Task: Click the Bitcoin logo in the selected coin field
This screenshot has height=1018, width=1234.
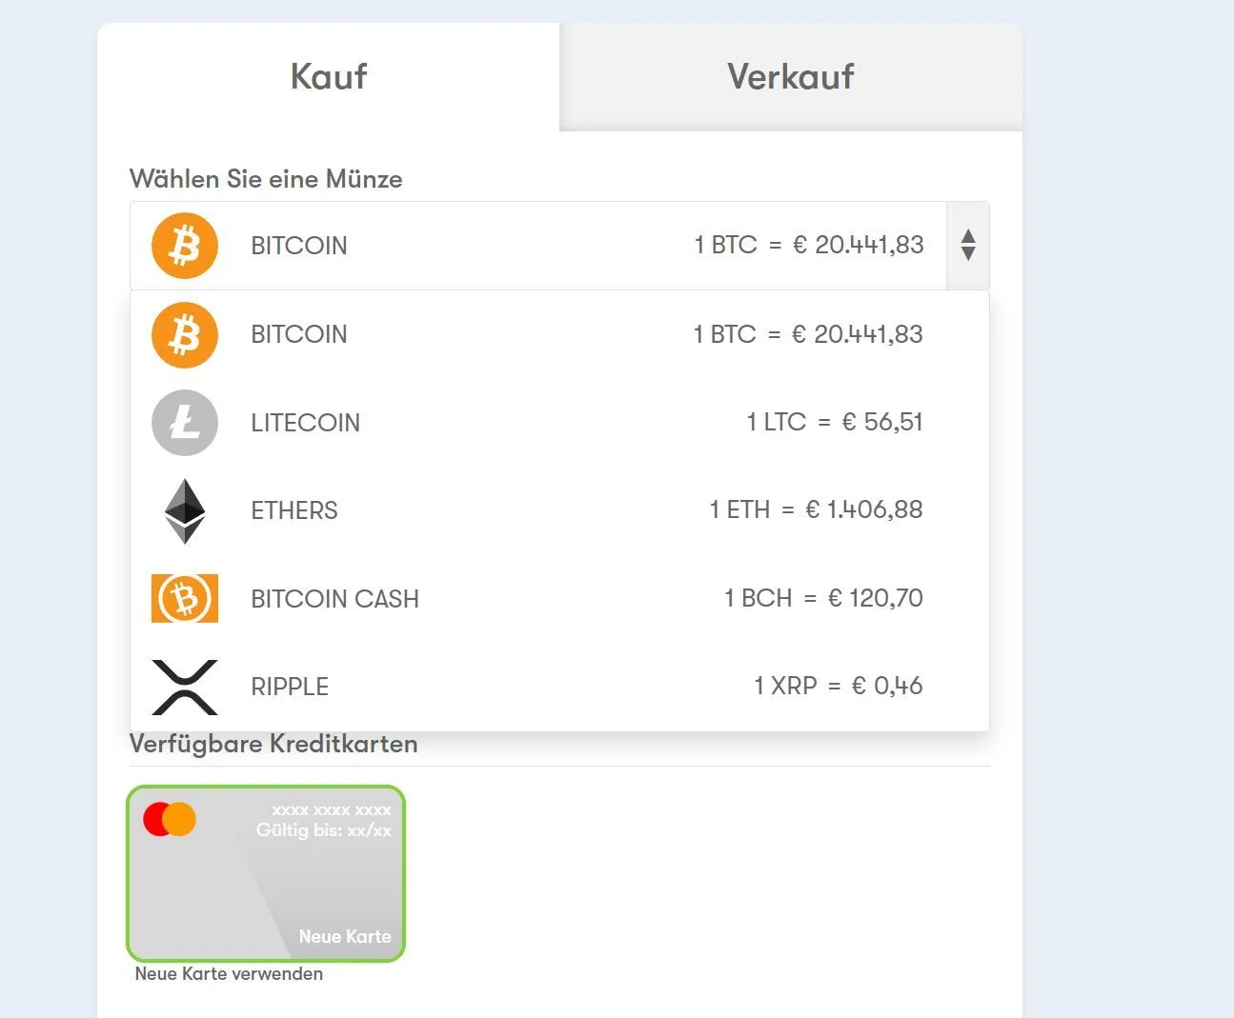Action: click(185, 246)
